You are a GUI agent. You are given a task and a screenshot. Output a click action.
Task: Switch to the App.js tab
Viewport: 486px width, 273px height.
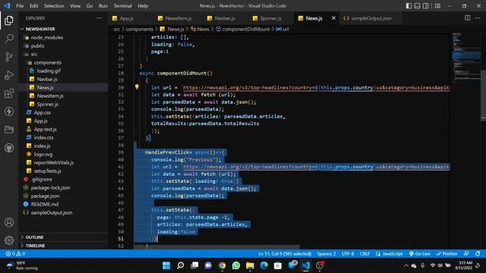[127, 18]
